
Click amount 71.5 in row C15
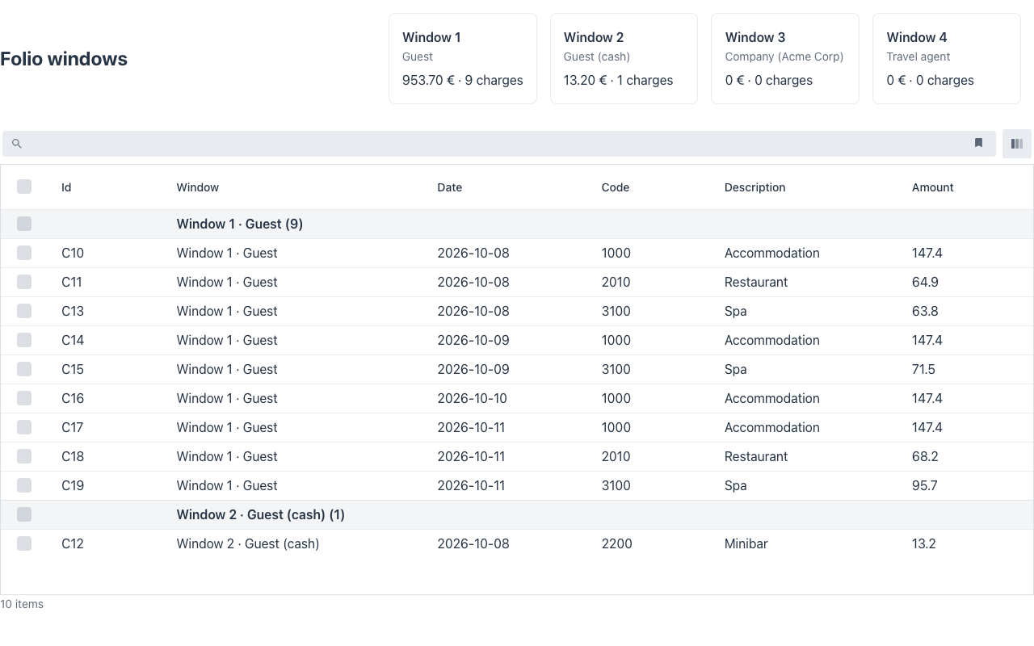(923, 369)
